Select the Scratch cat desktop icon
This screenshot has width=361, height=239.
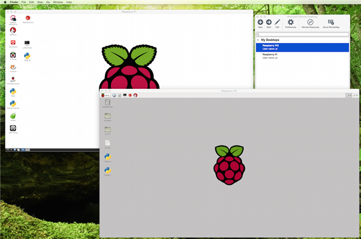[13, 67]
